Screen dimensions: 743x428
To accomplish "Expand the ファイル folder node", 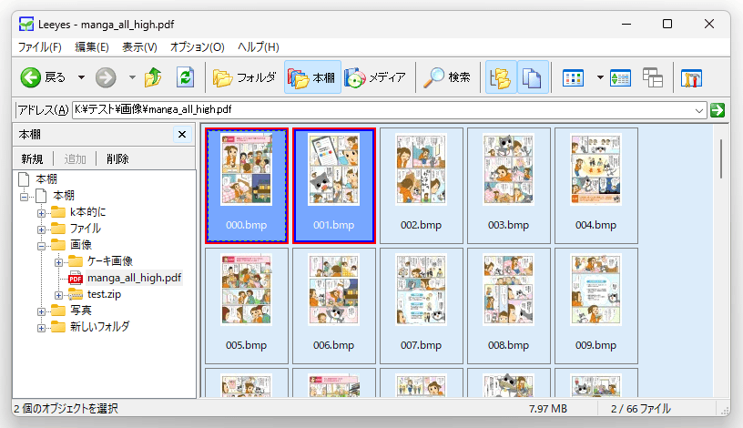I will pos(41,229).
